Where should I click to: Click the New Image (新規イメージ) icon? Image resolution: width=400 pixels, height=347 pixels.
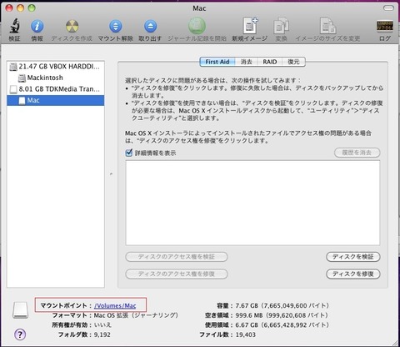tap(250, 25)
